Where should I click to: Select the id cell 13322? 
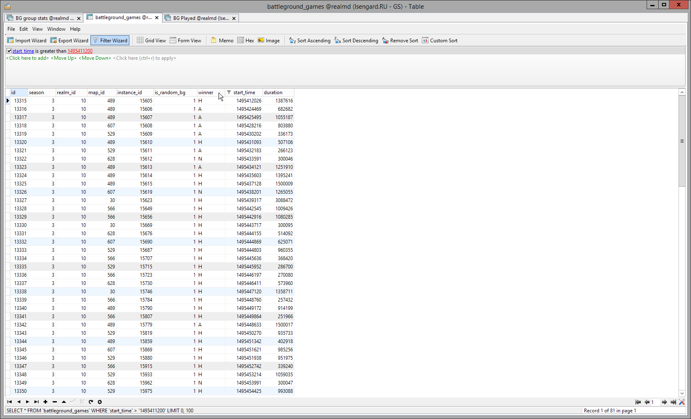20,159
